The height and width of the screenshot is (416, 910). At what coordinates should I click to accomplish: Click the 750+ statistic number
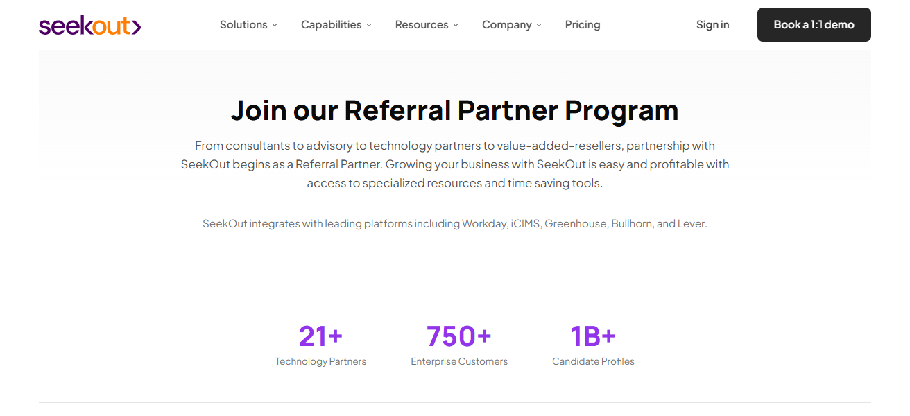coord(458,336)
